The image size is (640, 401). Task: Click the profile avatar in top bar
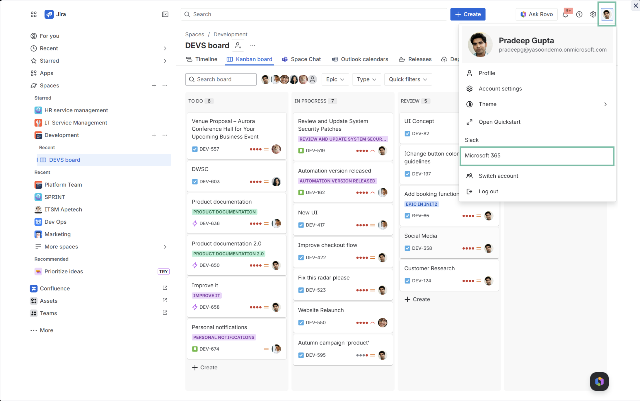click(607, 14)
